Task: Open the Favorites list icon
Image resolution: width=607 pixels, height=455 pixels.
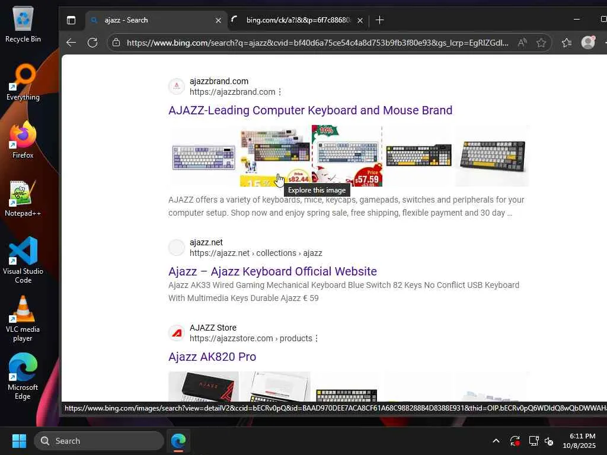Action: [567, 43]
